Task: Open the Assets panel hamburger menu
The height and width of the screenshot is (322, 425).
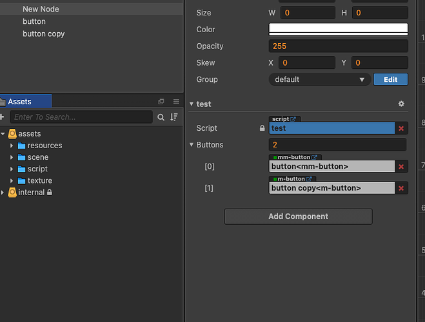Action: 176,102
